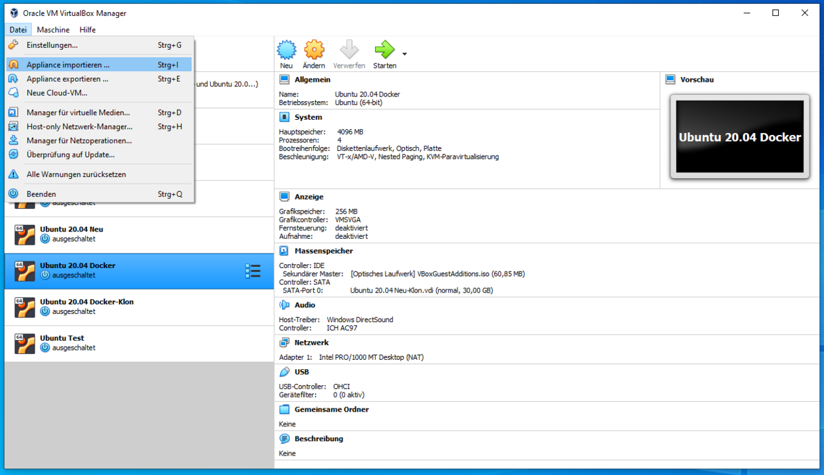Start the VM using the green Starten arrow
824x475 pixels.
click(x=384, y=51)
